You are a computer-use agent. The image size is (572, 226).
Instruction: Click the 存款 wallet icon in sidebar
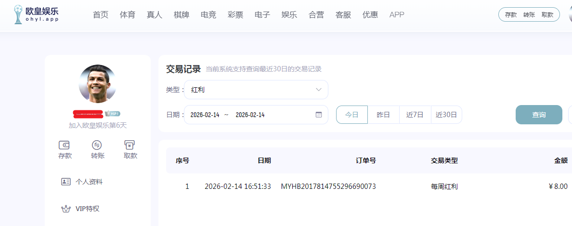[x=65, y=145]
